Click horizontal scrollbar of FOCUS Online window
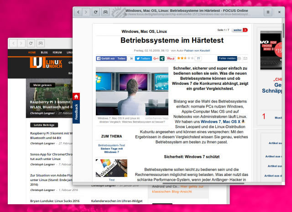This screenshot has height=212, width=292. tap(203, 184)
